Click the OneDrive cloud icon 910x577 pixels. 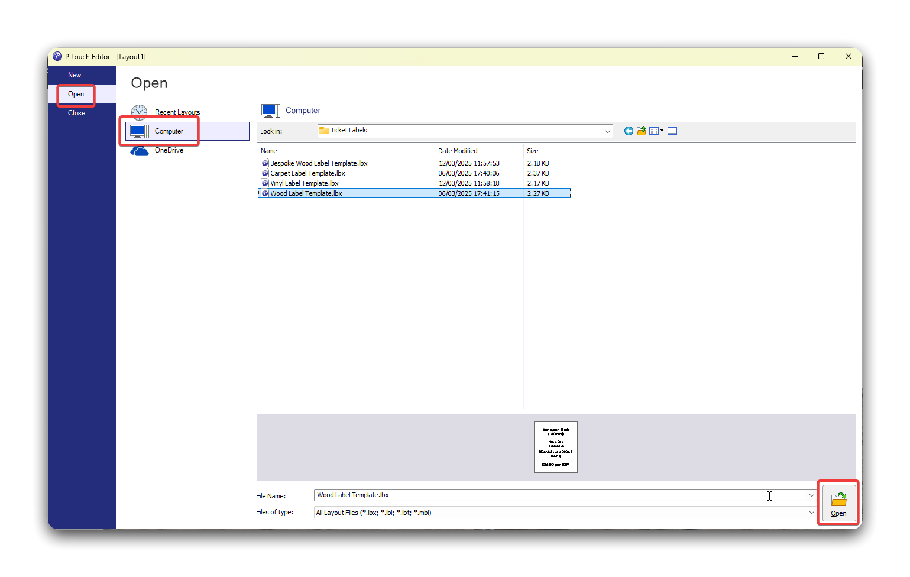click(140, 151)
